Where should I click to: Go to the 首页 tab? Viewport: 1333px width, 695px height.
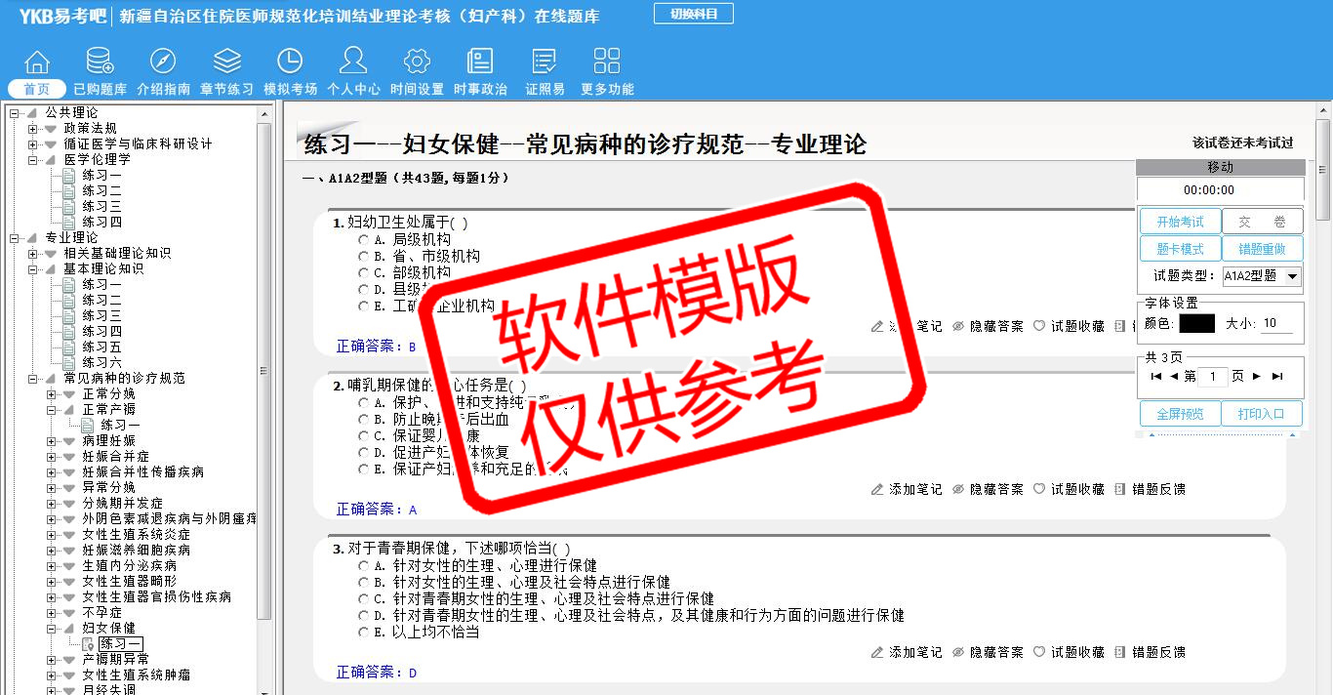tap(36, 89)
